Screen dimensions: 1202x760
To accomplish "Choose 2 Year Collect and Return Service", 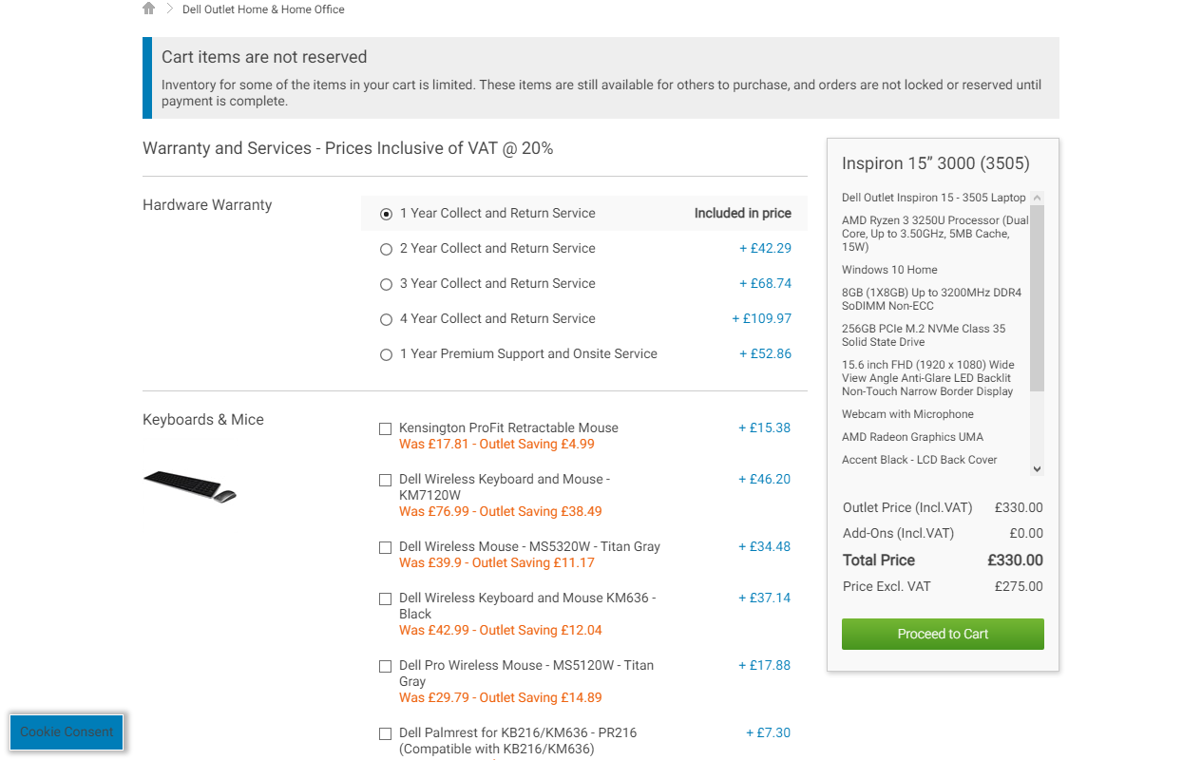I will pos(386,249).
